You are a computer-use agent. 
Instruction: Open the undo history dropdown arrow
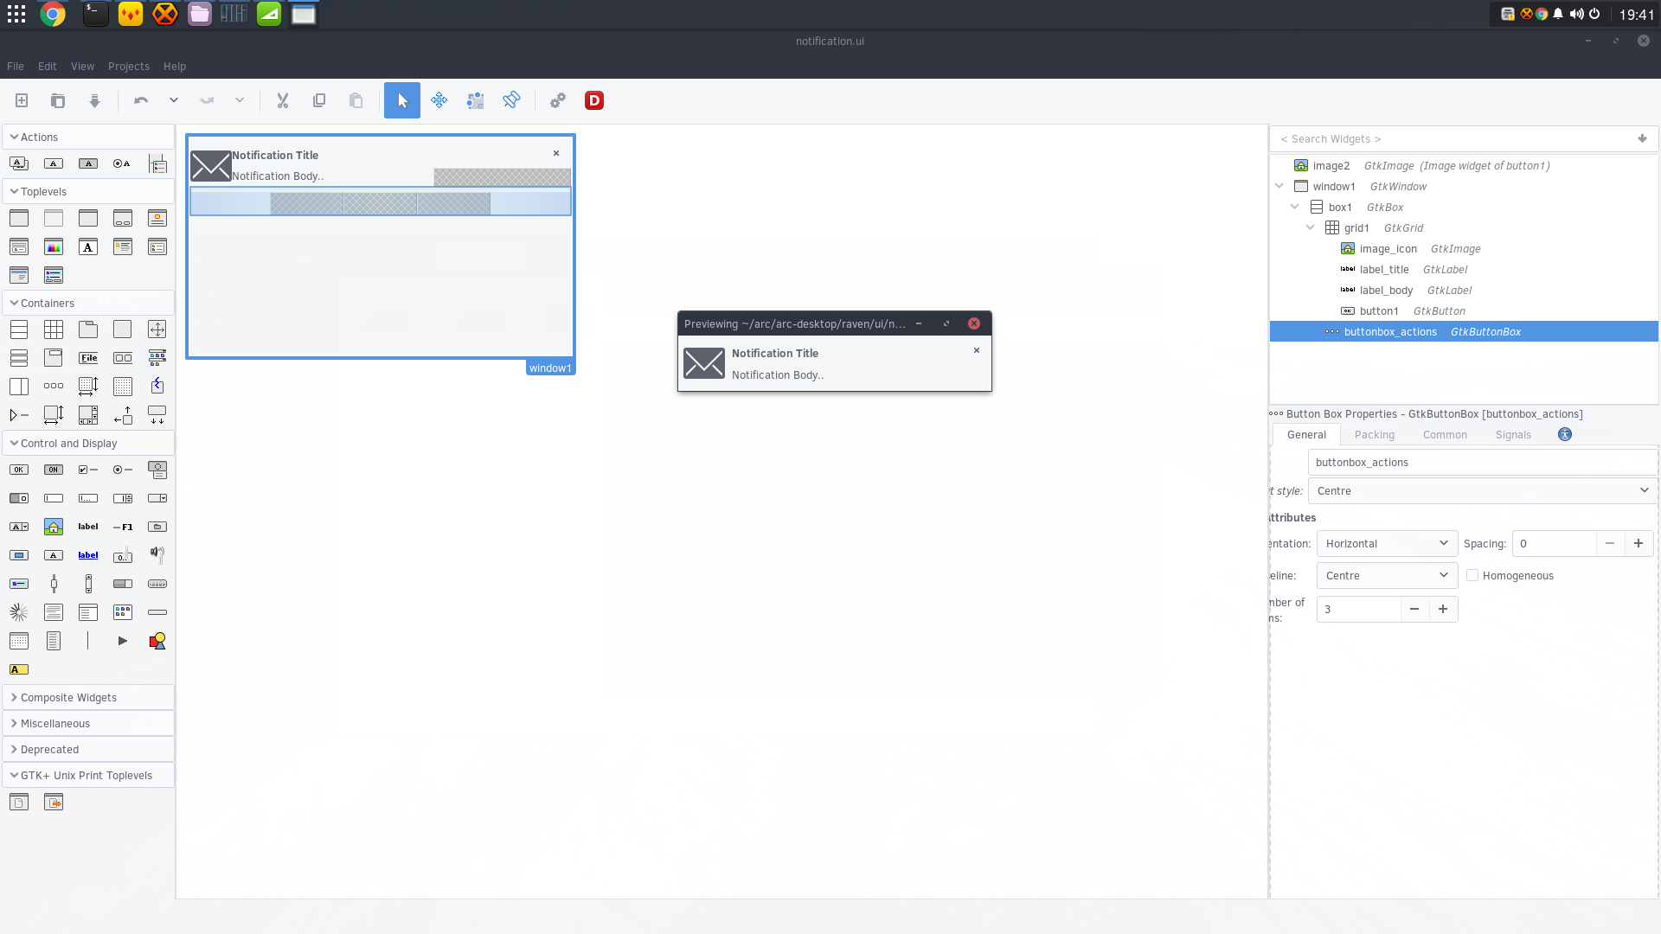[174, 101]
